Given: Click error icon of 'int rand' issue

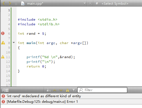Looking at the screenshot, I should point(3,96).
